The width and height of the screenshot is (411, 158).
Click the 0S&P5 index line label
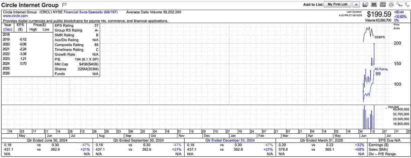coord(379,37)
